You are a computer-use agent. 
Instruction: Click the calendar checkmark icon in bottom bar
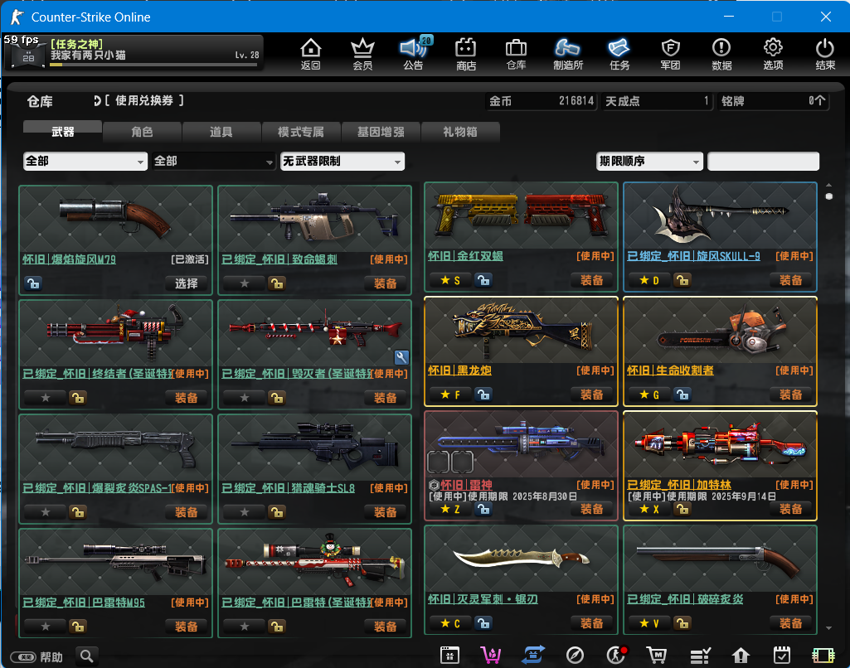[x=782, y=655]
